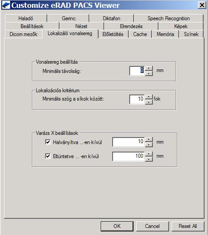The image size is (208, 235).
Task: Decrease the Halványítva distance value
Action: pyautogui.click(x=149, y=145)
